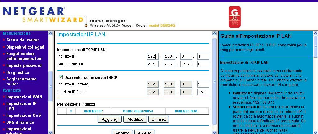Viewport: 318px width, 134px height.
Task: Open Impostazioni IP LAN sidebar link
Action: coord(21,106)
